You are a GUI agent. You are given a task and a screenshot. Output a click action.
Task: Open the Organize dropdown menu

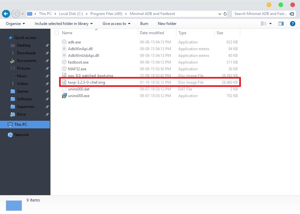15,24
